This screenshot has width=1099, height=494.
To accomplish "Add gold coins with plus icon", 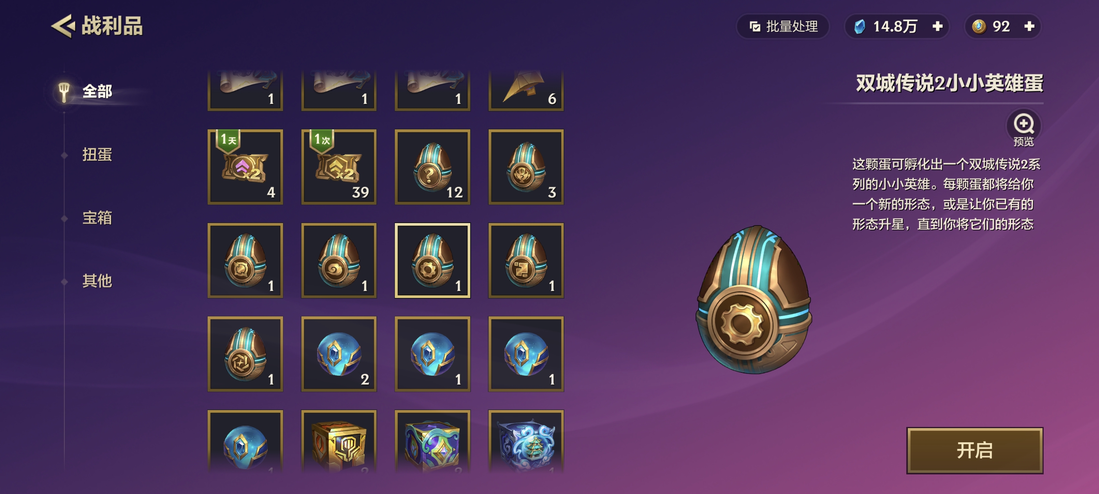I will click(1029, 26).
